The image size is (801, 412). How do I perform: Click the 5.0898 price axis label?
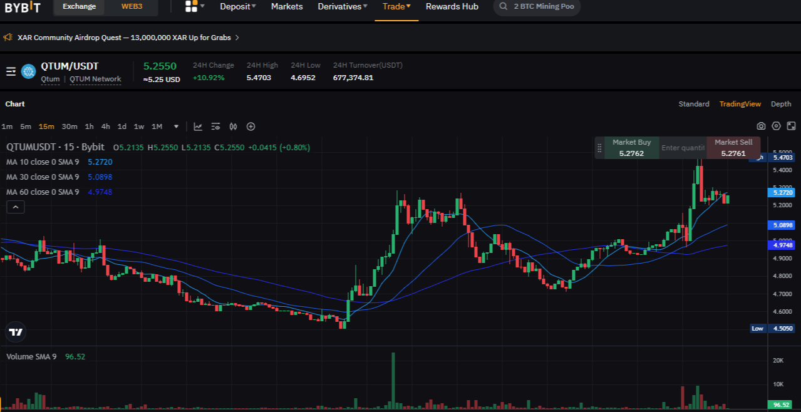(783, 225)
